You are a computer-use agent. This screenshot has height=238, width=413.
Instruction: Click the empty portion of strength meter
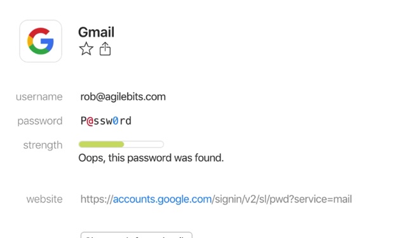[144, 144]
